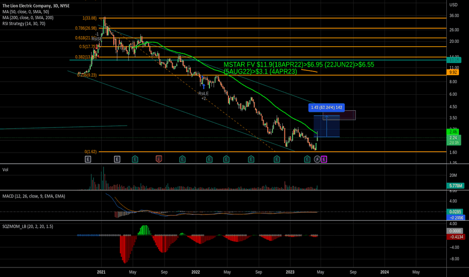Select the blue measurement projection box
Screen dimensions: 469x277
(x=327, y=126)
